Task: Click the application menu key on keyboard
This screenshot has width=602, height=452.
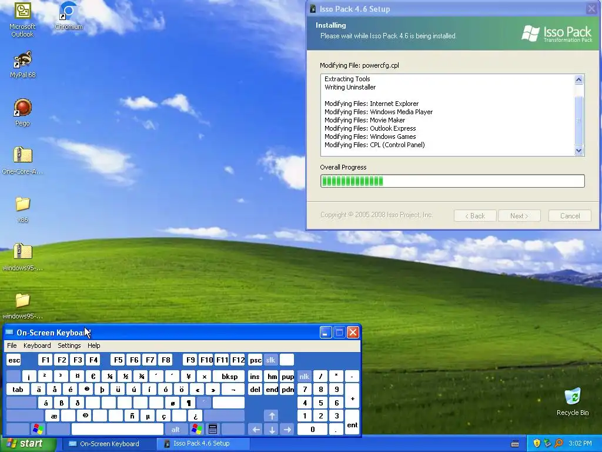Action: pos(213,429)
